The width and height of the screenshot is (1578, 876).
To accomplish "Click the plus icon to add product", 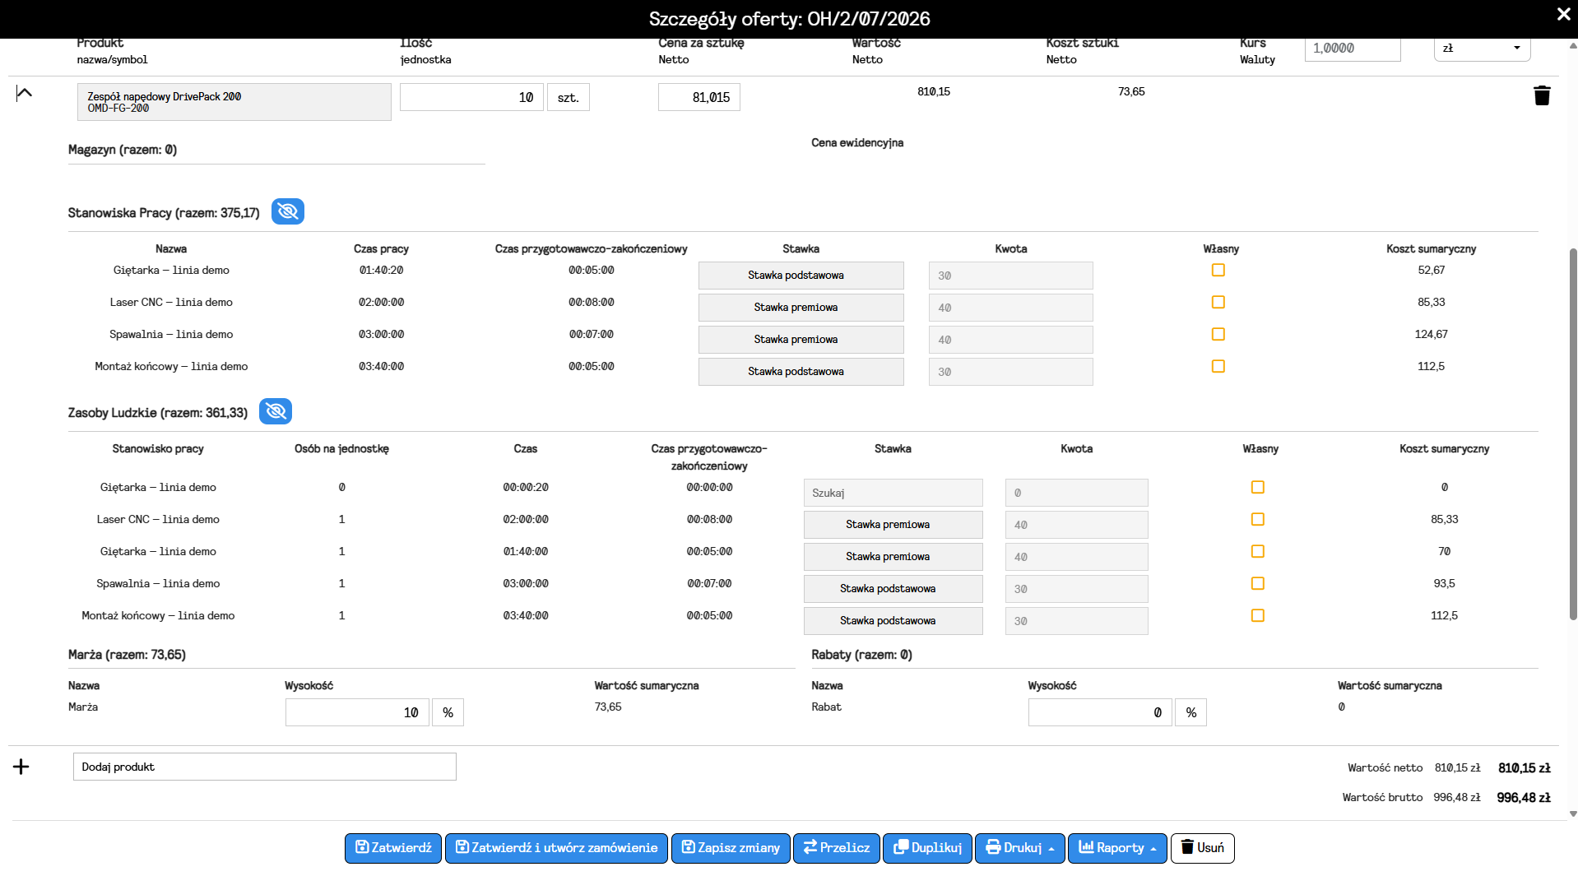I will click(x=21, y=767).
